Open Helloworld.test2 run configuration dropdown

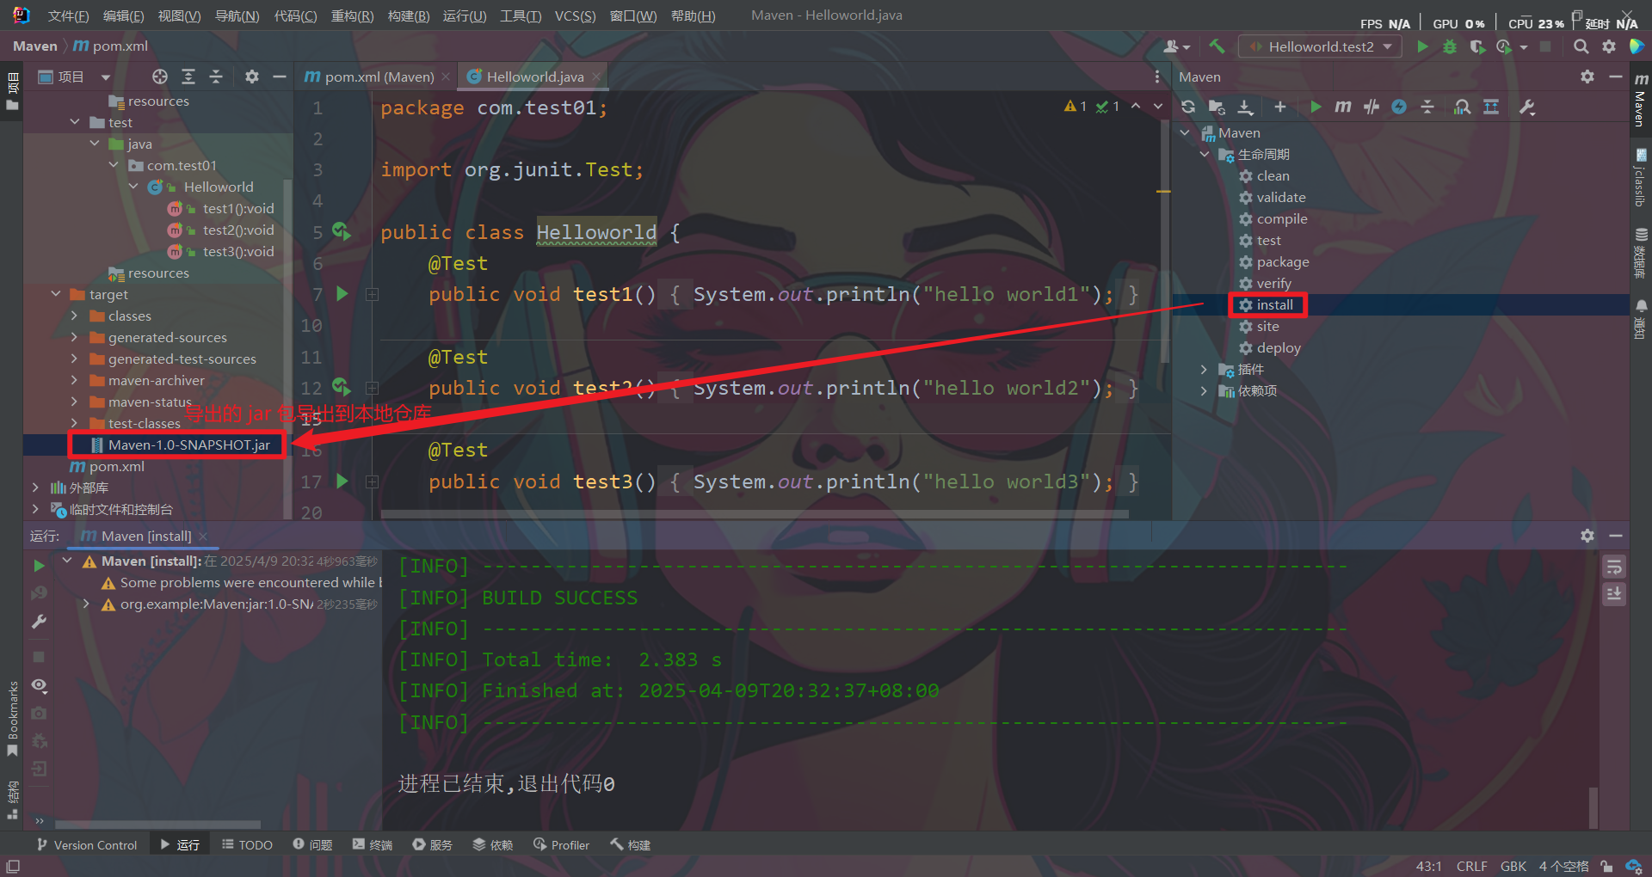click(x=1320, y=46)
